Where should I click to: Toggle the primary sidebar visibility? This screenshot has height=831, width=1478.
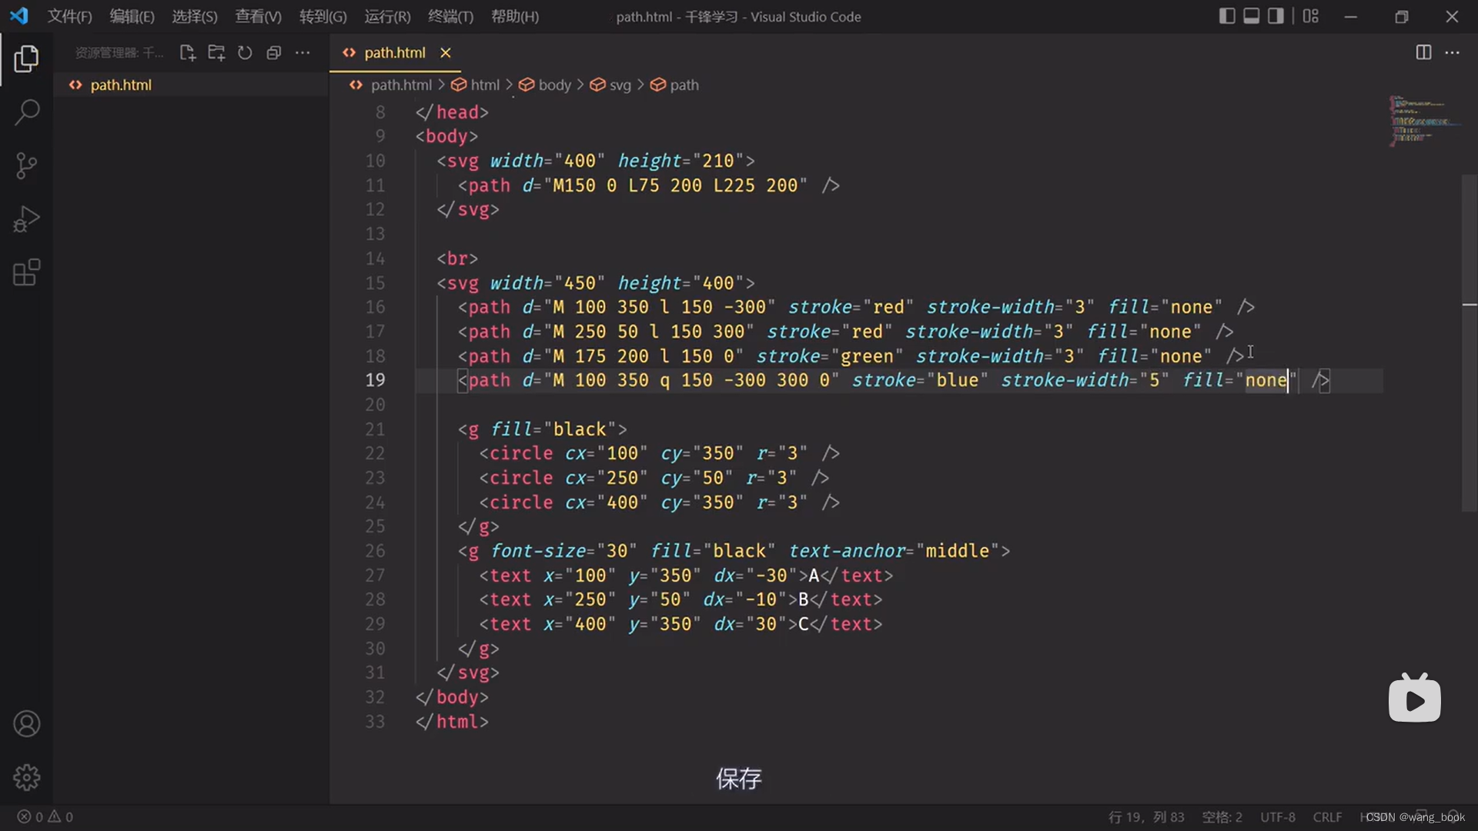point(1227,16)
